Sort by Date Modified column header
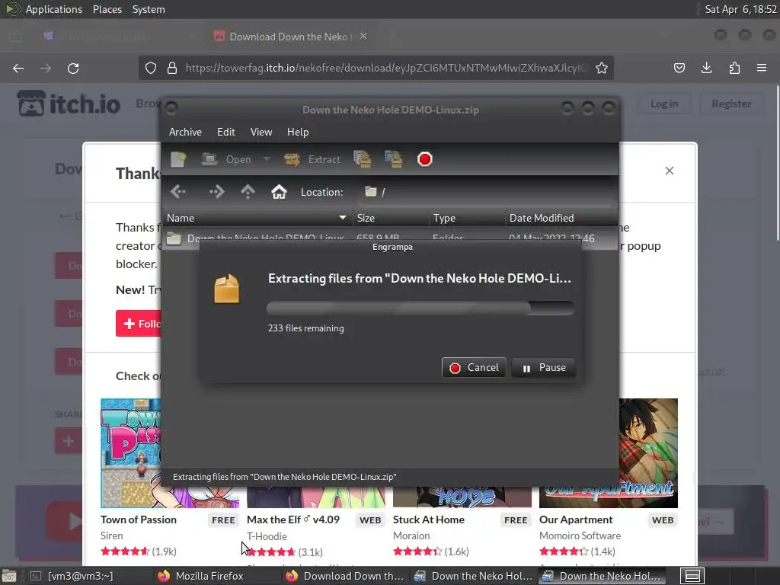The width and height of the screenshot is (780, 585). point(561,218)
